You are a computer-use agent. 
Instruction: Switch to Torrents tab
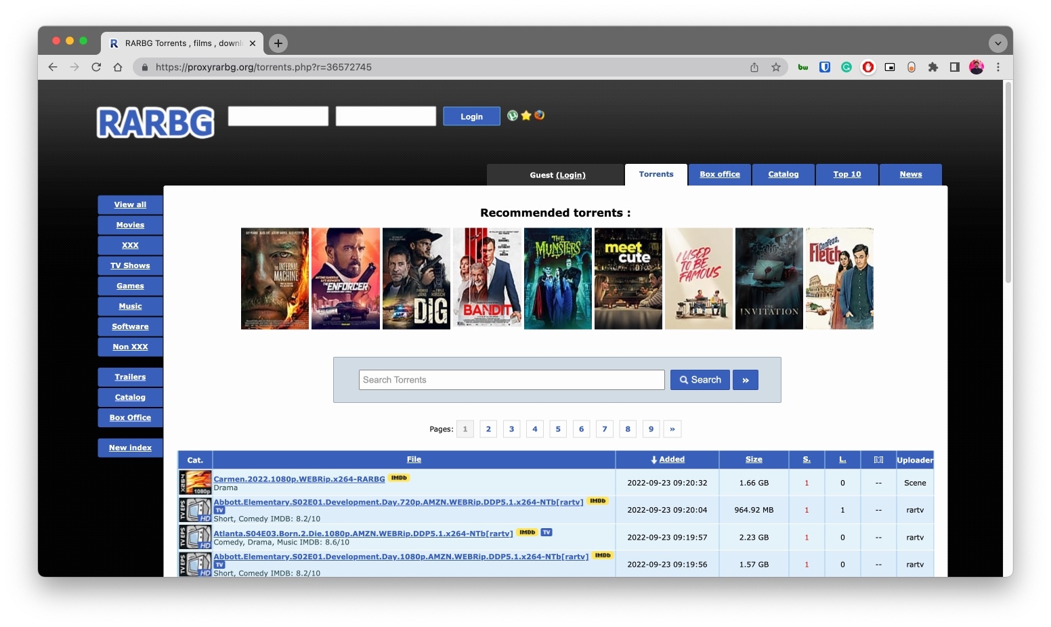(656, 174)
